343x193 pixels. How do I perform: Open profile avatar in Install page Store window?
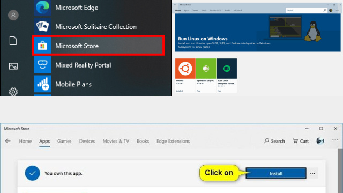pos(320,141)
